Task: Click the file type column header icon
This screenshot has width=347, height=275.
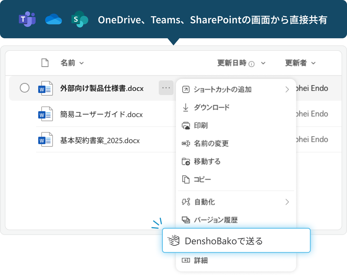Action: tap(45, 63)
